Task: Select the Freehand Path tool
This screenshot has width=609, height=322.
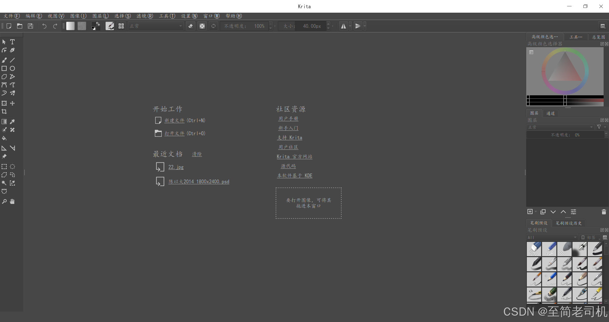Action: (12, 85)
